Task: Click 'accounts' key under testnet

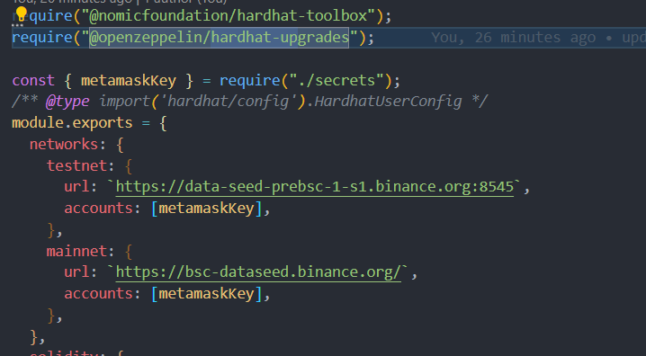Action: [x=98, y=209]
